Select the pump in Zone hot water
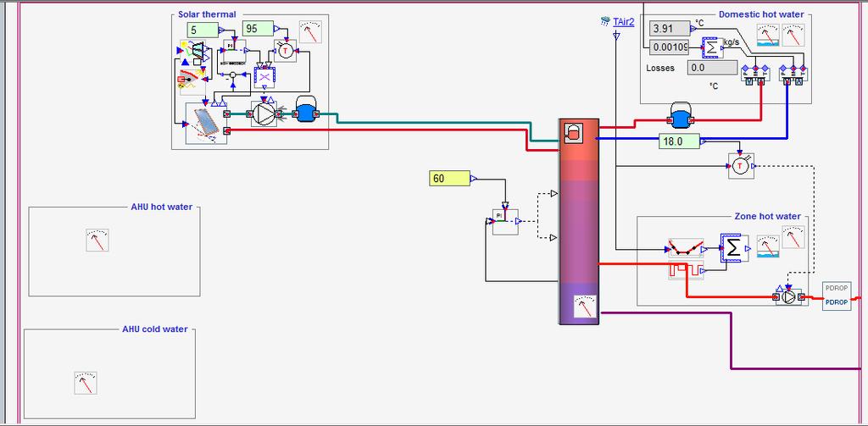The width and height of the screenshot is (868, 426). point(789,297)
